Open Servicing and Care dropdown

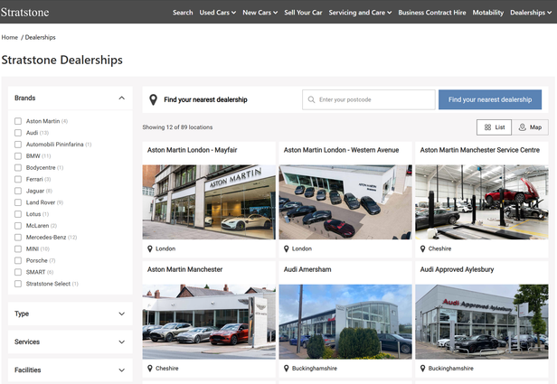(x=360, y=13)
